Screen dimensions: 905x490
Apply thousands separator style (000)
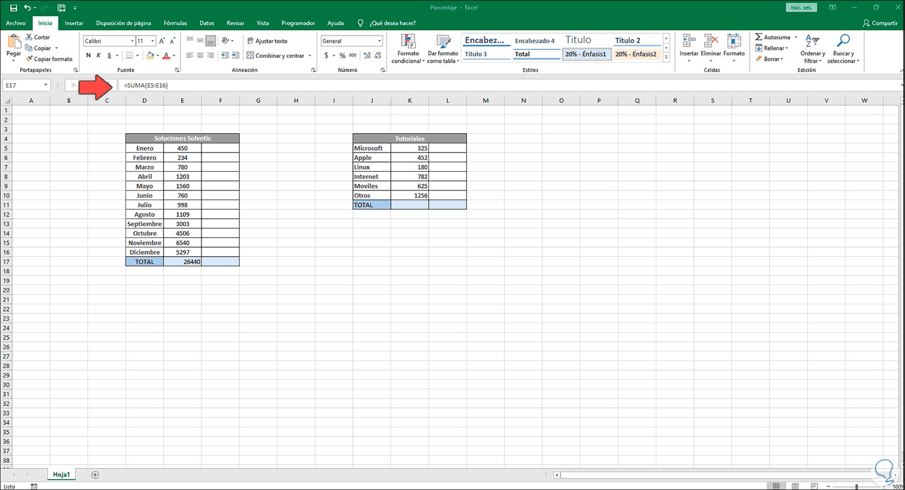click(x=353, y=55)
